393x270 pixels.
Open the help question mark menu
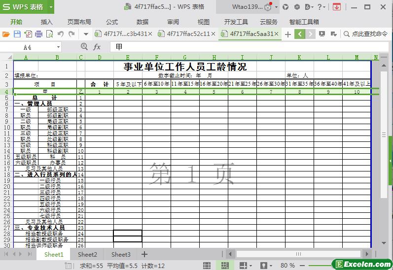pos(321,7)
